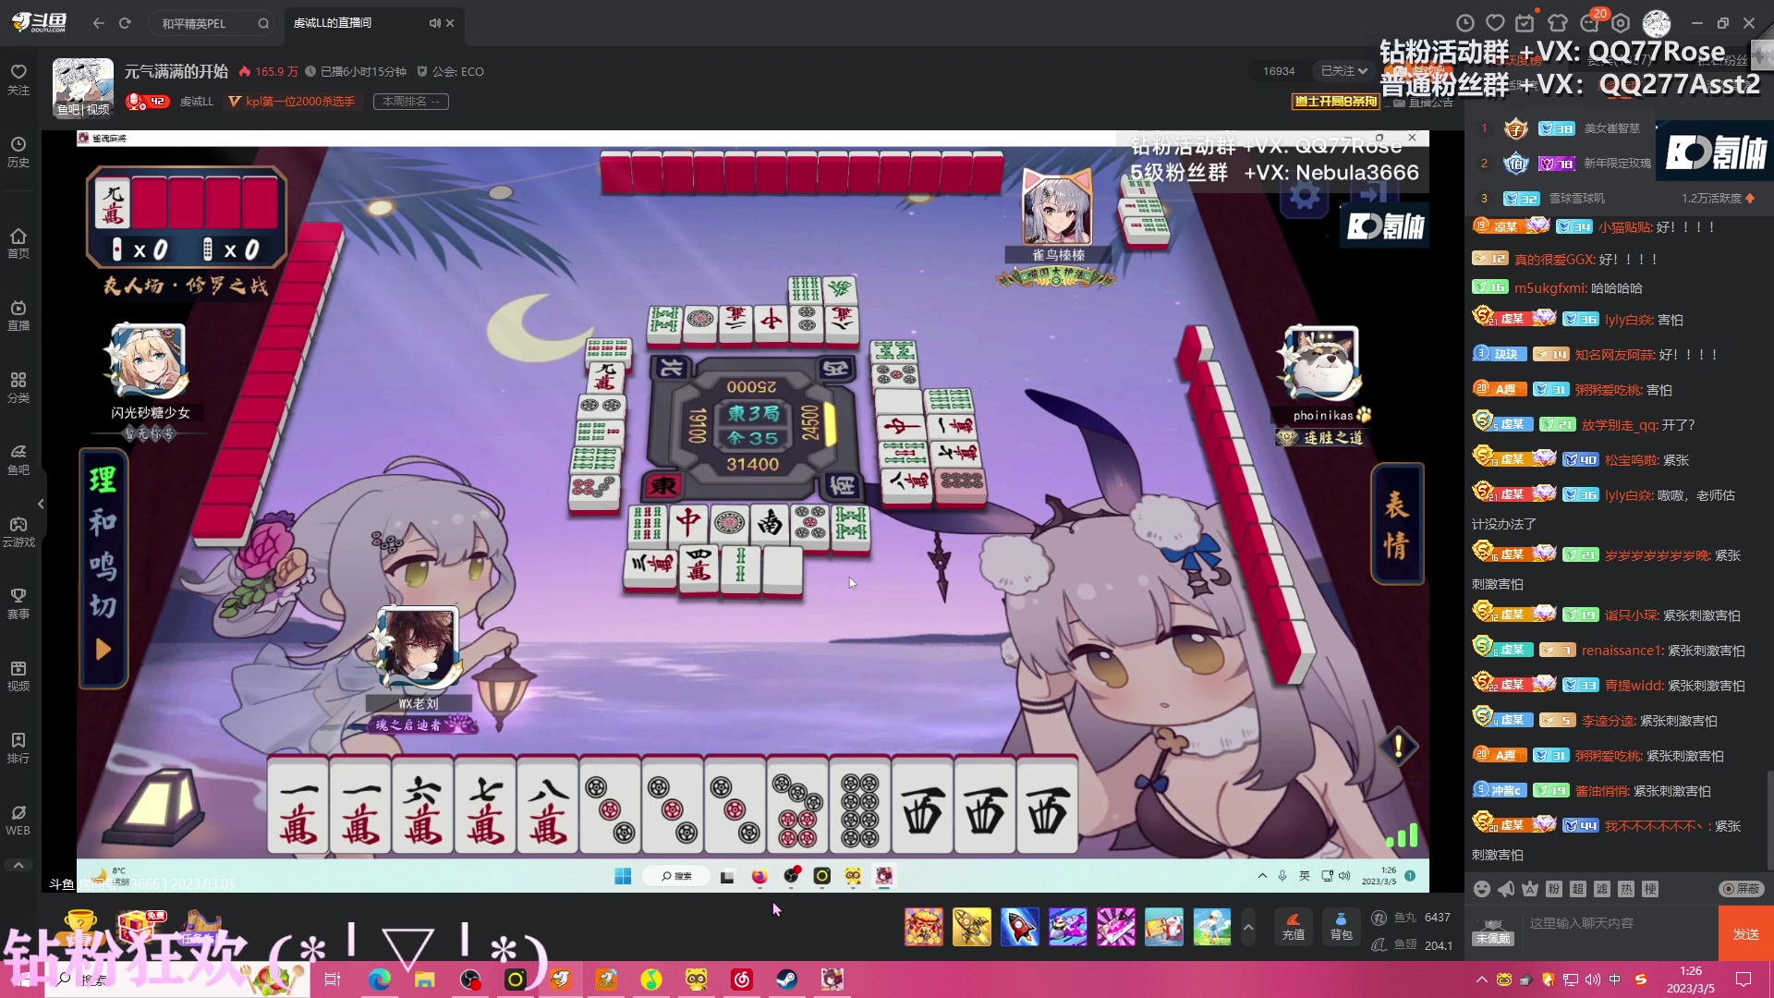The image size is (1774, 998).
Task: Open the 本周排名 ranking box
Action: [411, 102]
